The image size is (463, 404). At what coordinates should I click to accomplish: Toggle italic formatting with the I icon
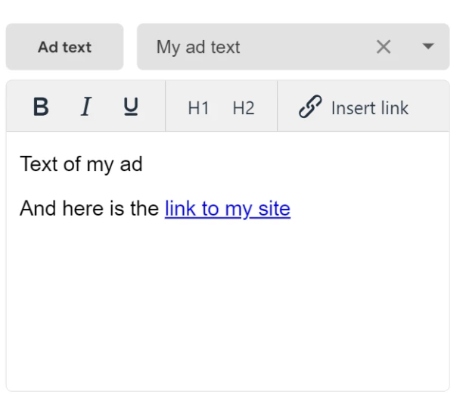[85, 107]
